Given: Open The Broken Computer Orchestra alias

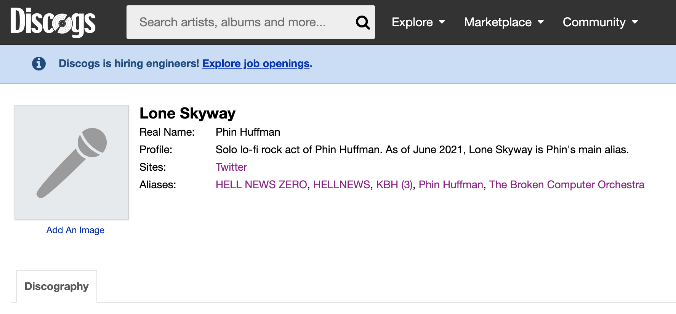Looking at the screenshot, I should point(567,185).
